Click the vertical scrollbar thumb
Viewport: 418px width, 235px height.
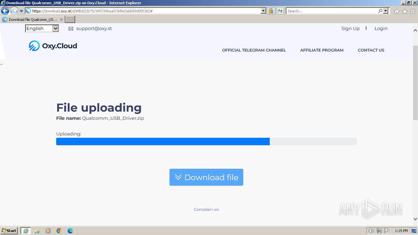[x=415, y=83]
